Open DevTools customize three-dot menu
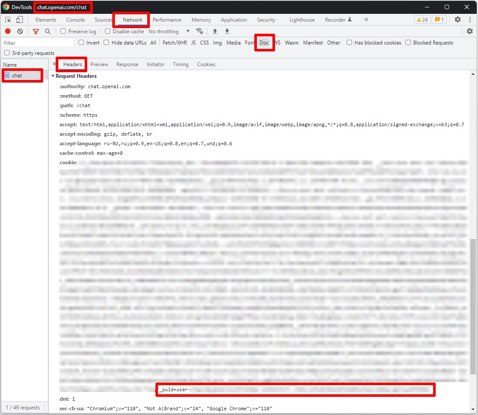This screenshot has width=478, height=415. (x=470, y=19)
